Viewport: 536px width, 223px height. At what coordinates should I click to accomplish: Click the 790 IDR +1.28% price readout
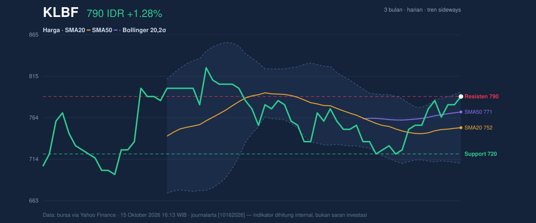tap(124, 14)
